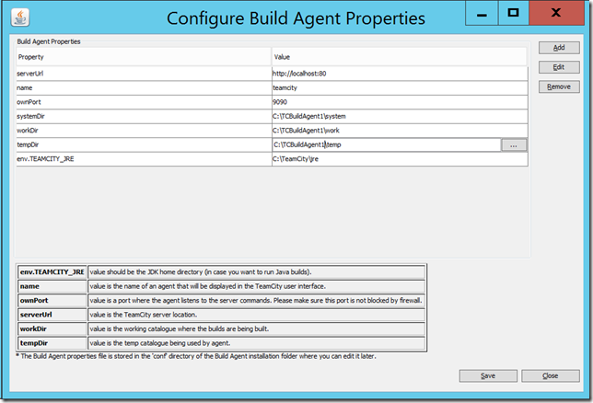Select the Property column header

pos(144,57)
